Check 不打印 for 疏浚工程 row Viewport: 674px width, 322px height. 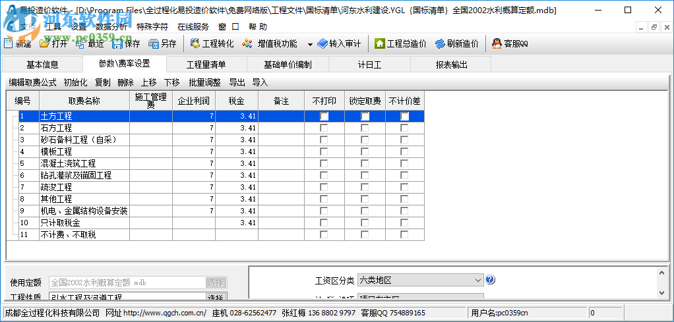(324, 187)
